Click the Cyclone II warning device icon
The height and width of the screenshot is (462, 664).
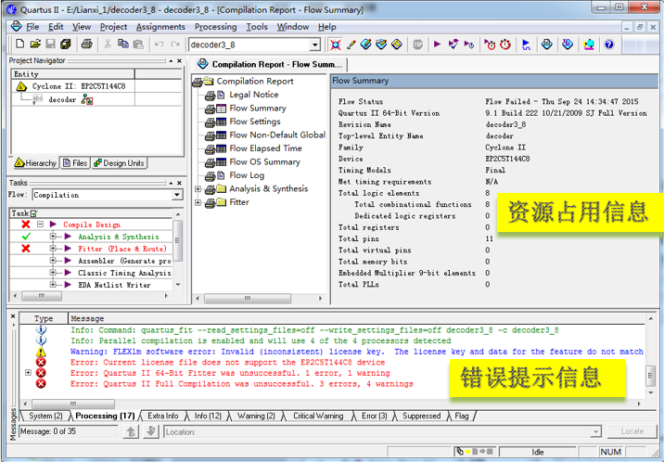tap(21, 86)
